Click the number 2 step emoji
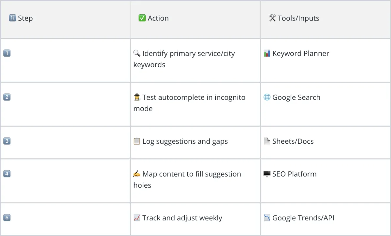Screen dimensions: 391x236 [x=7, y=97]
